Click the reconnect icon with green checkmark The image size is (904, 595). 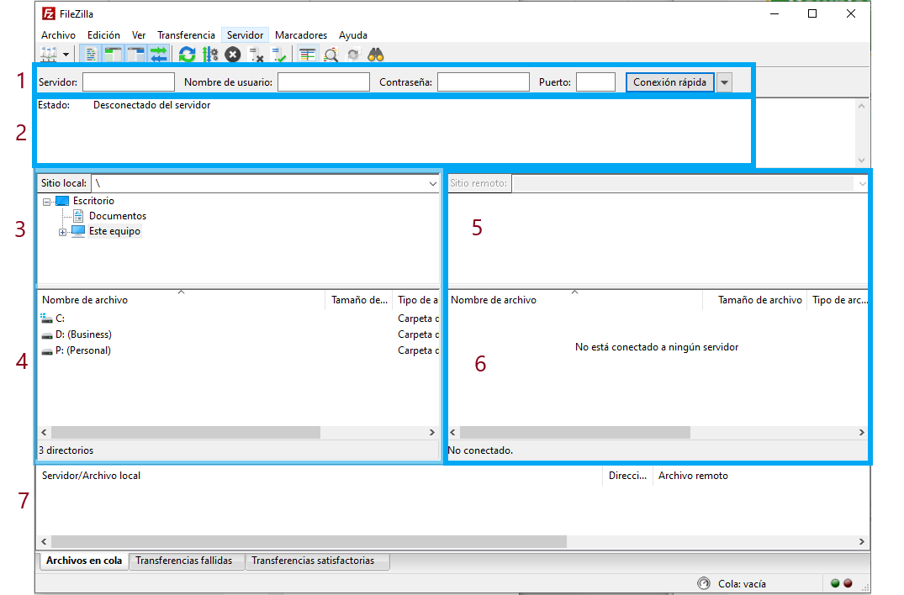click(x=279, y=55)
